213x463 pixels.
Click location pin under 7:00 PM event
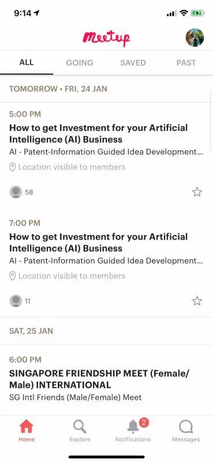point(12,276)
